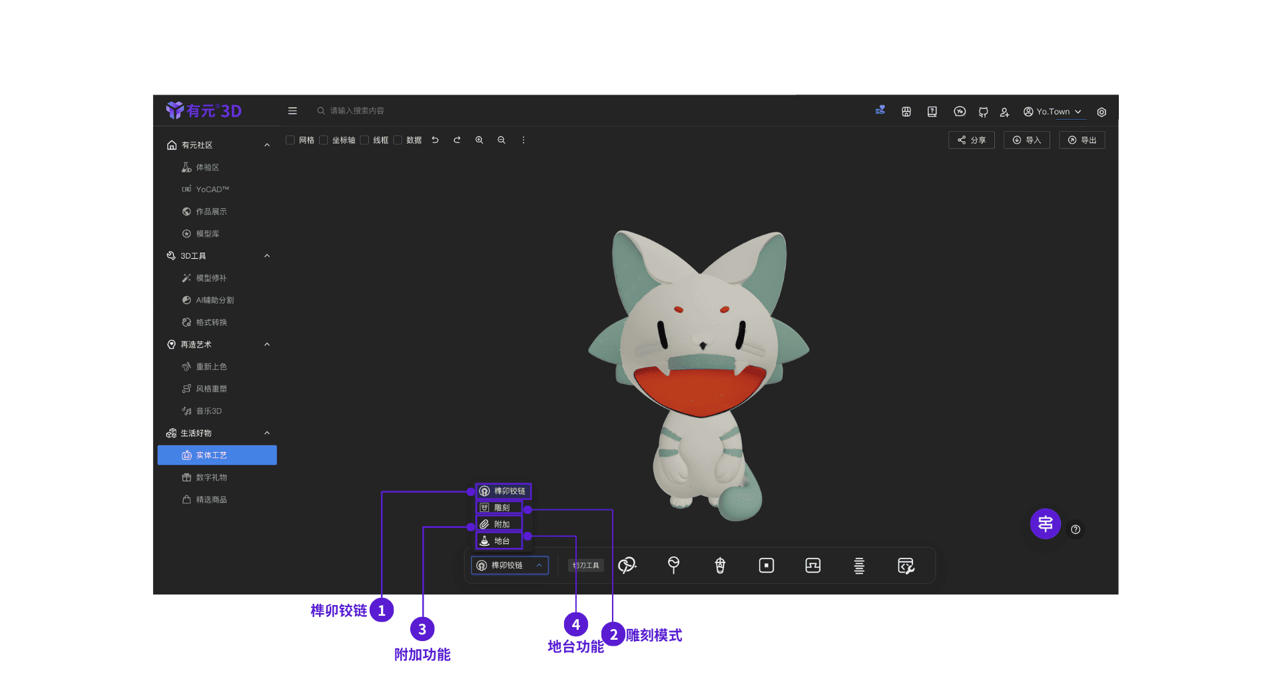Click the 切刀工具 label button
The height and width of the screenshot is (689, 1272).
[586, 566]
